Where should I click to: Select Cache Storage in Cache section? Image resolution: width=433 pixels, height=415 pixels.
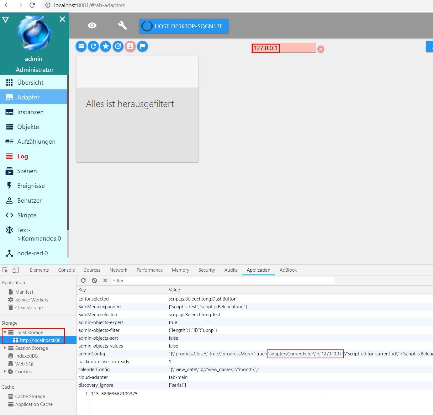click(30, 396)
